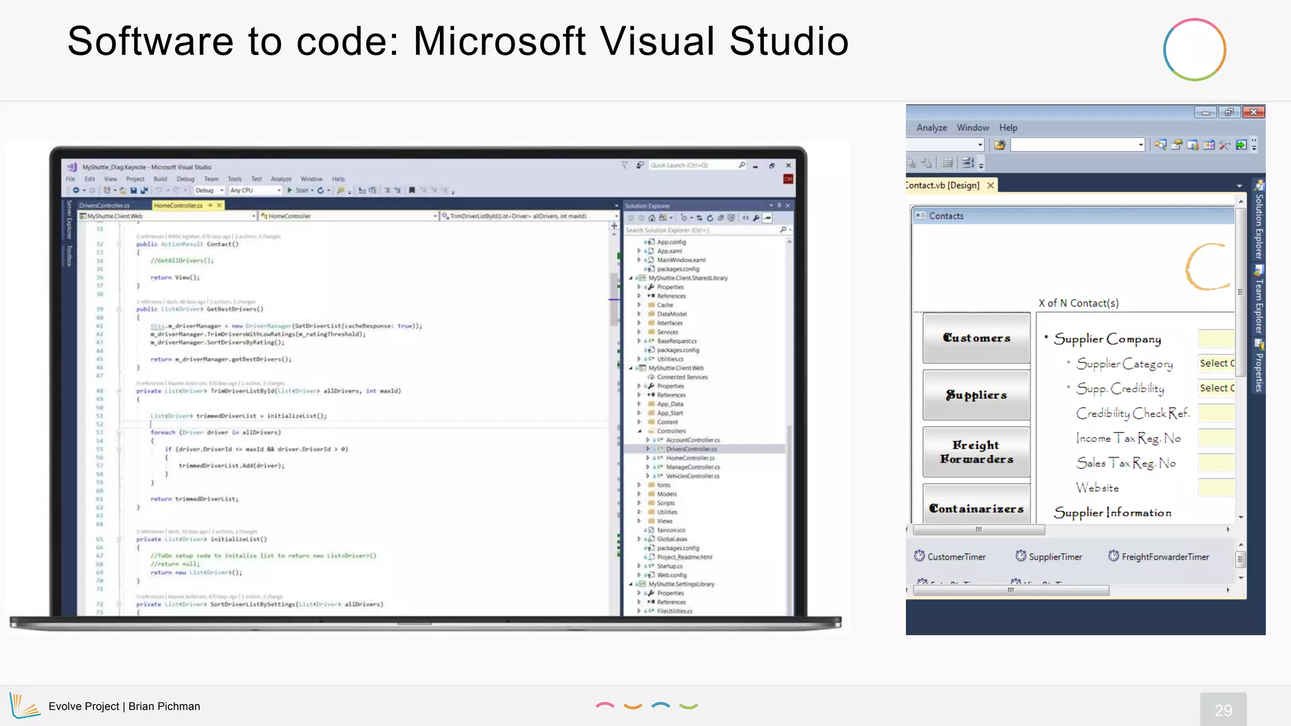Click the Sync with Active Document arrows icon

pos(700,218)
